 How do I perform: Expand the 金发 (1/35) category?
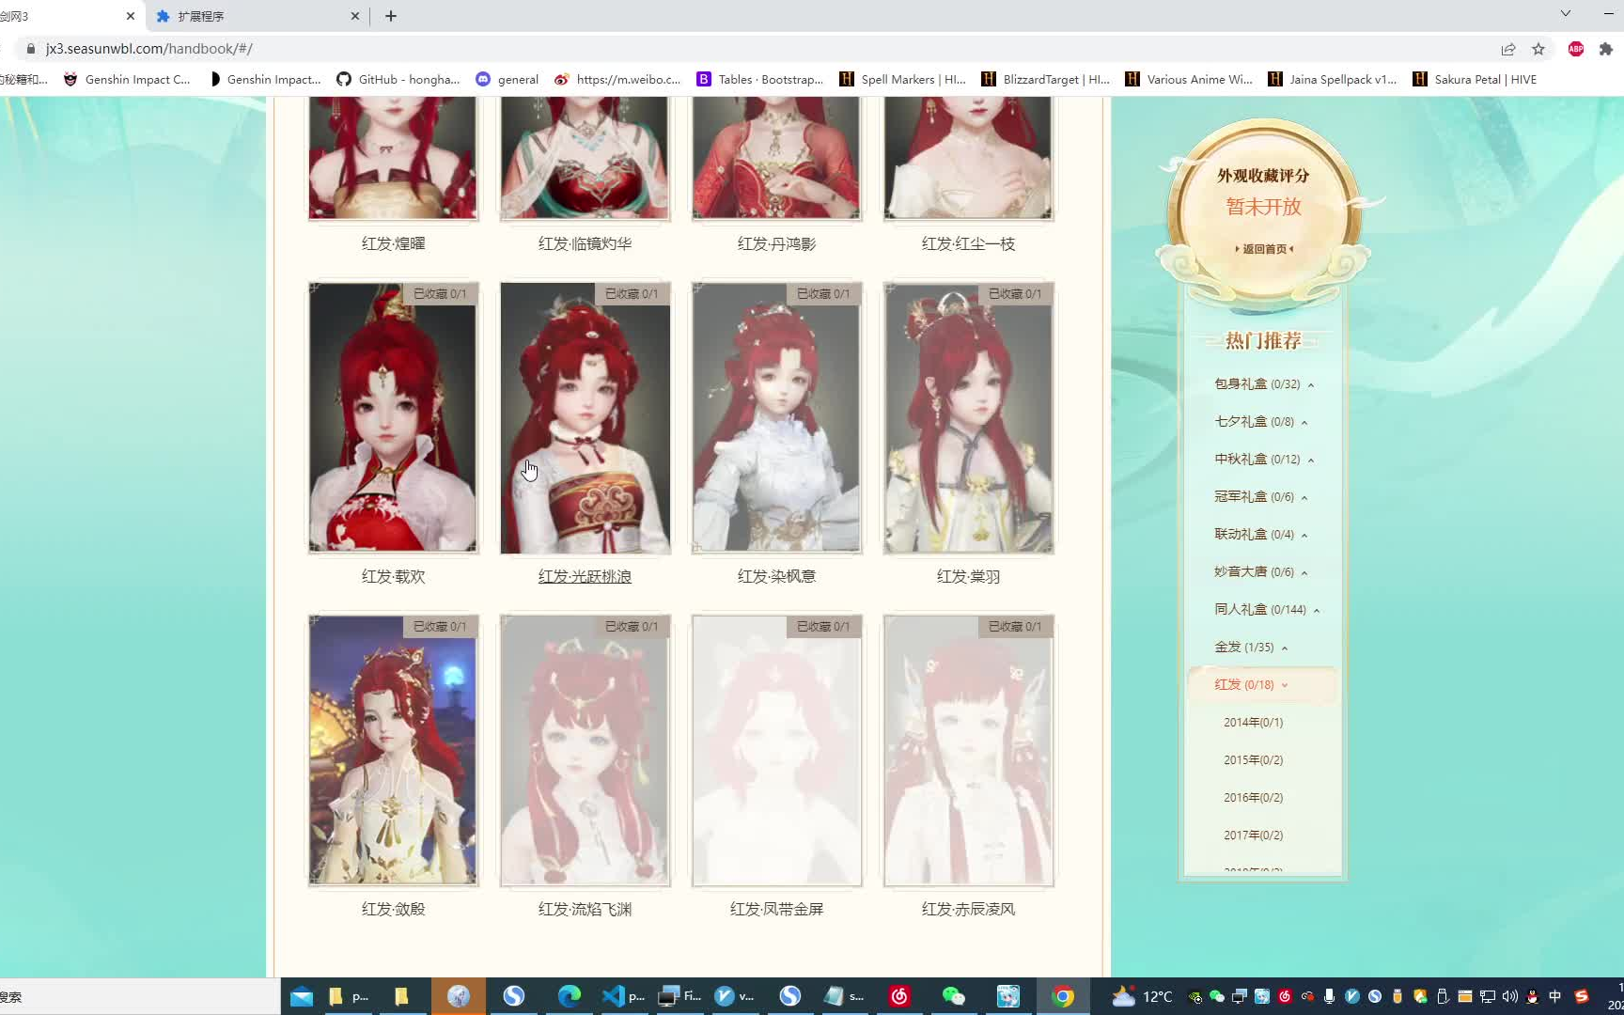(1251, 648)
